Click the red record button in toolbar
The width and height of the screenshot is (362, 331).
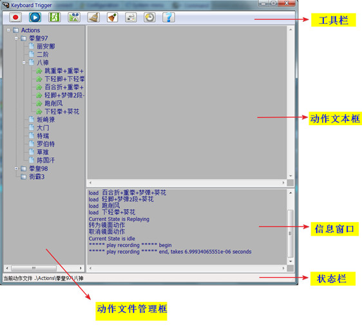pos(15,17)
